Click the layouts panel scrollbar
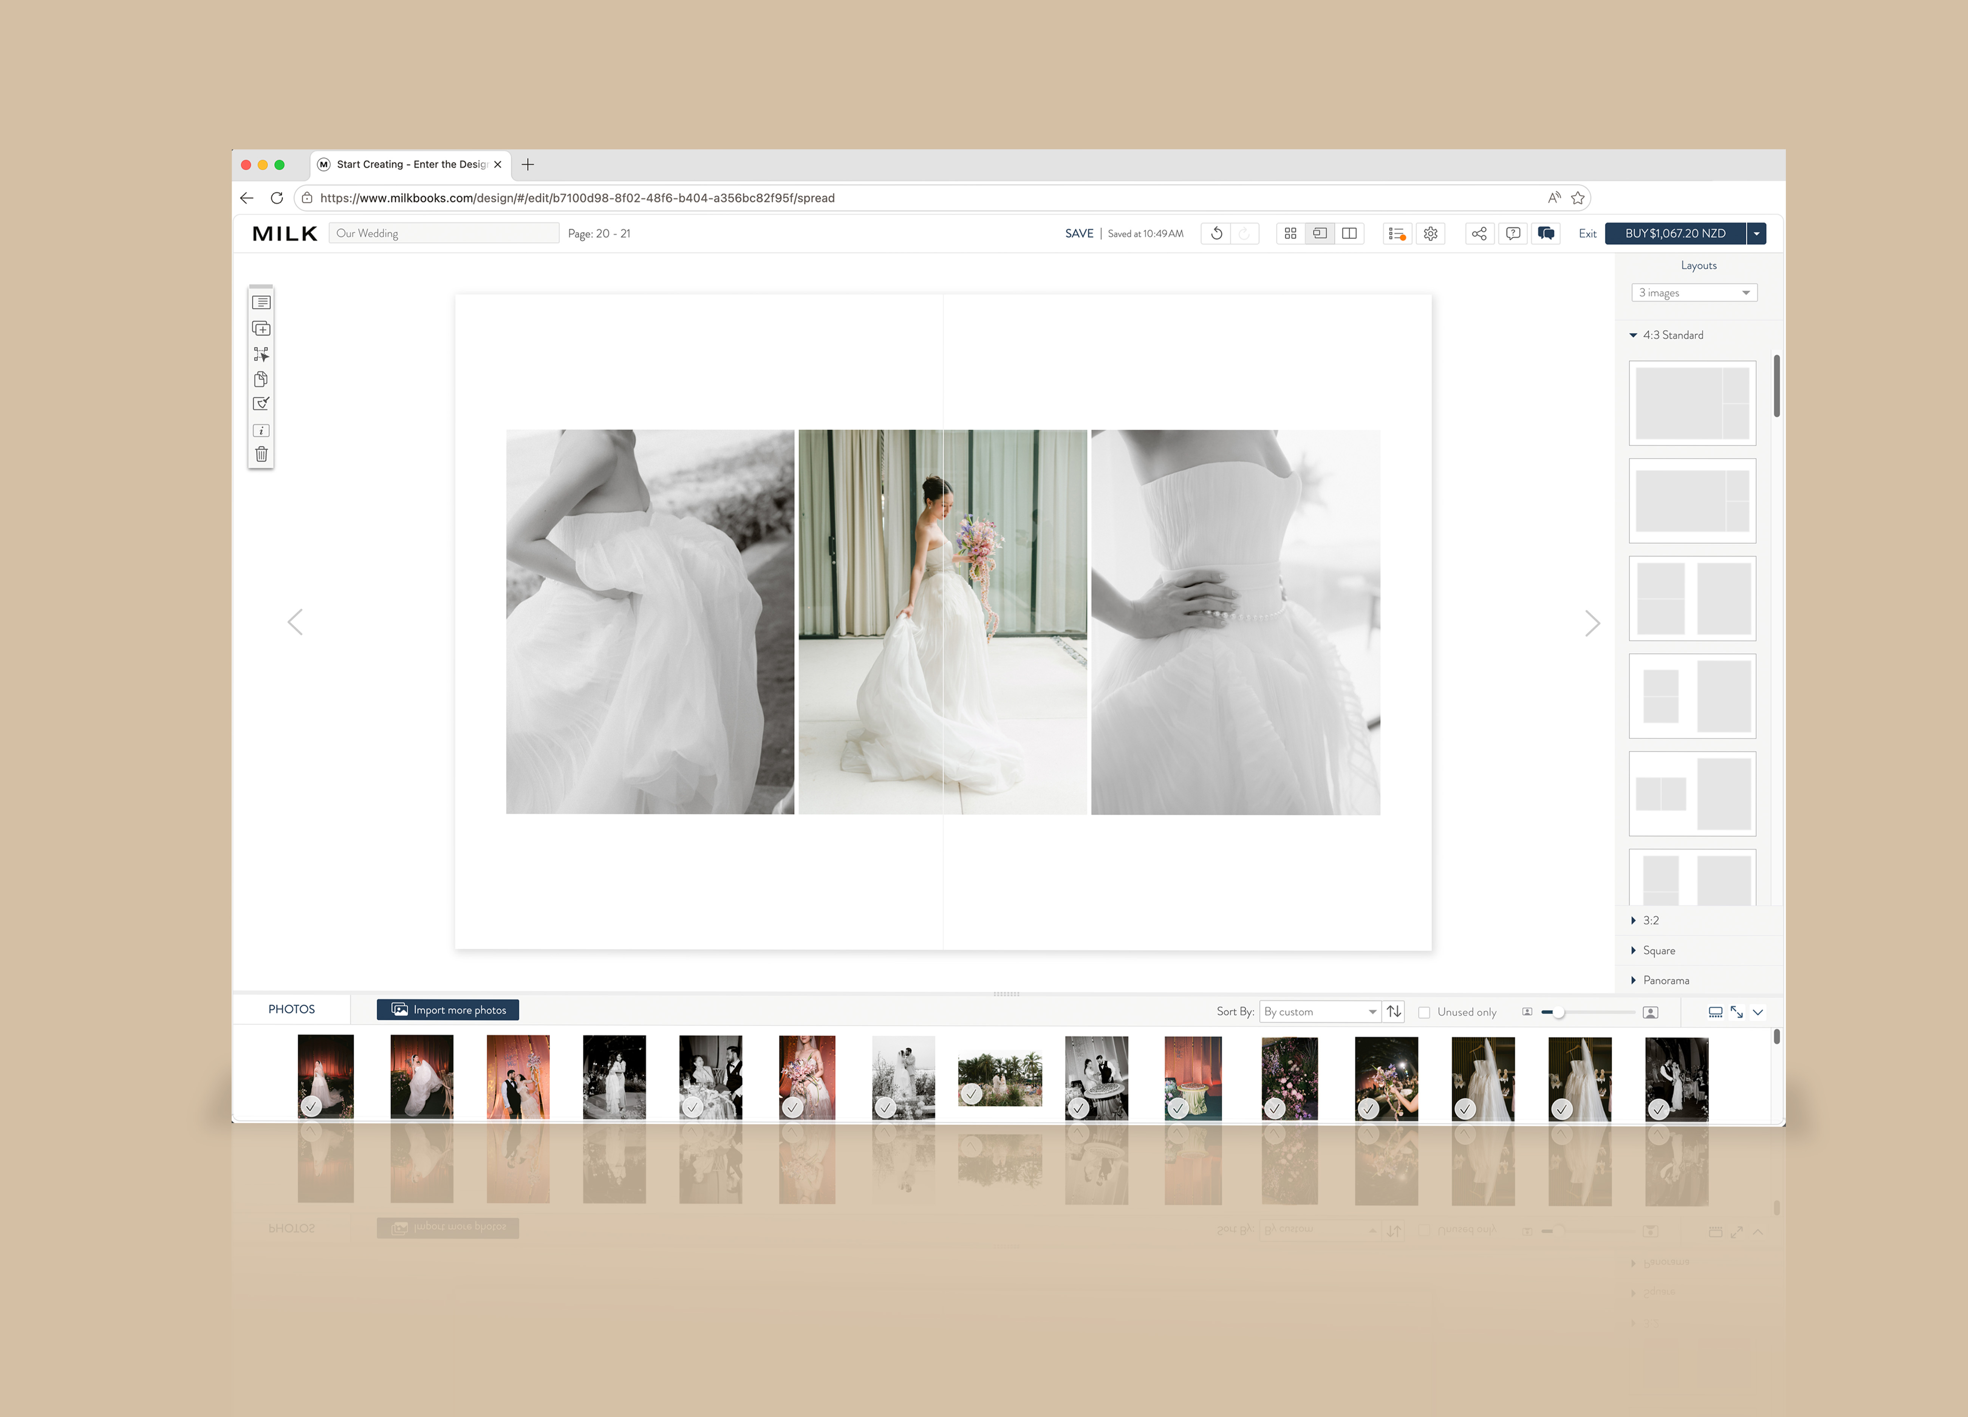This screenshot has width=1968, height=1417. click(1776, 386)
